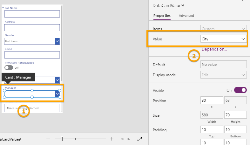Click the zoom slider handle
Image resolution: width=250 pixels, height=145 pixels.
pyautogui.click(x=62, y=139)
